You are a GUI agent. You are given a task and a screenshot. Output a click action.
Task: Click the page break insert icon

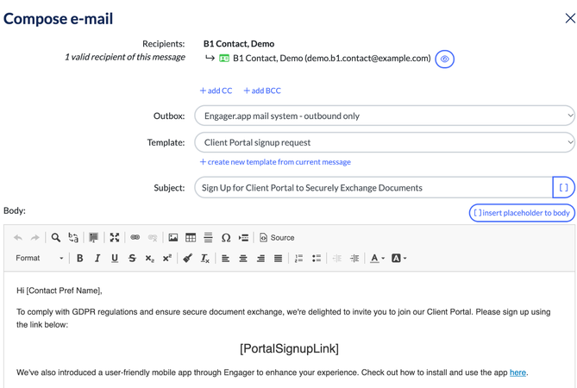[x=243, y=238]
